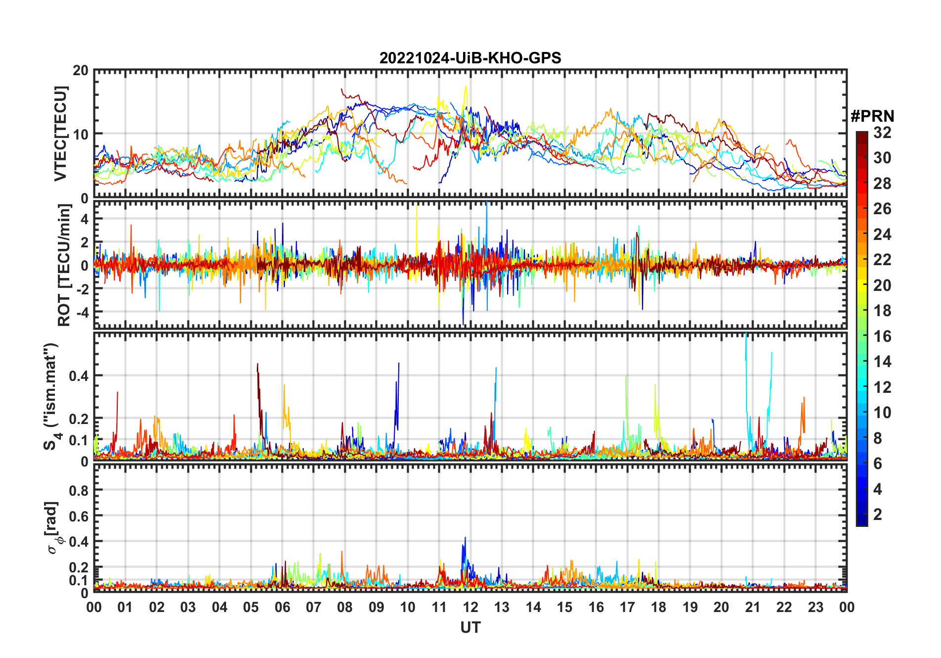The width and height of the screenshot is (941, 658).
Task: Click colorbar tick label 30
Action: [x=882, y=158]
